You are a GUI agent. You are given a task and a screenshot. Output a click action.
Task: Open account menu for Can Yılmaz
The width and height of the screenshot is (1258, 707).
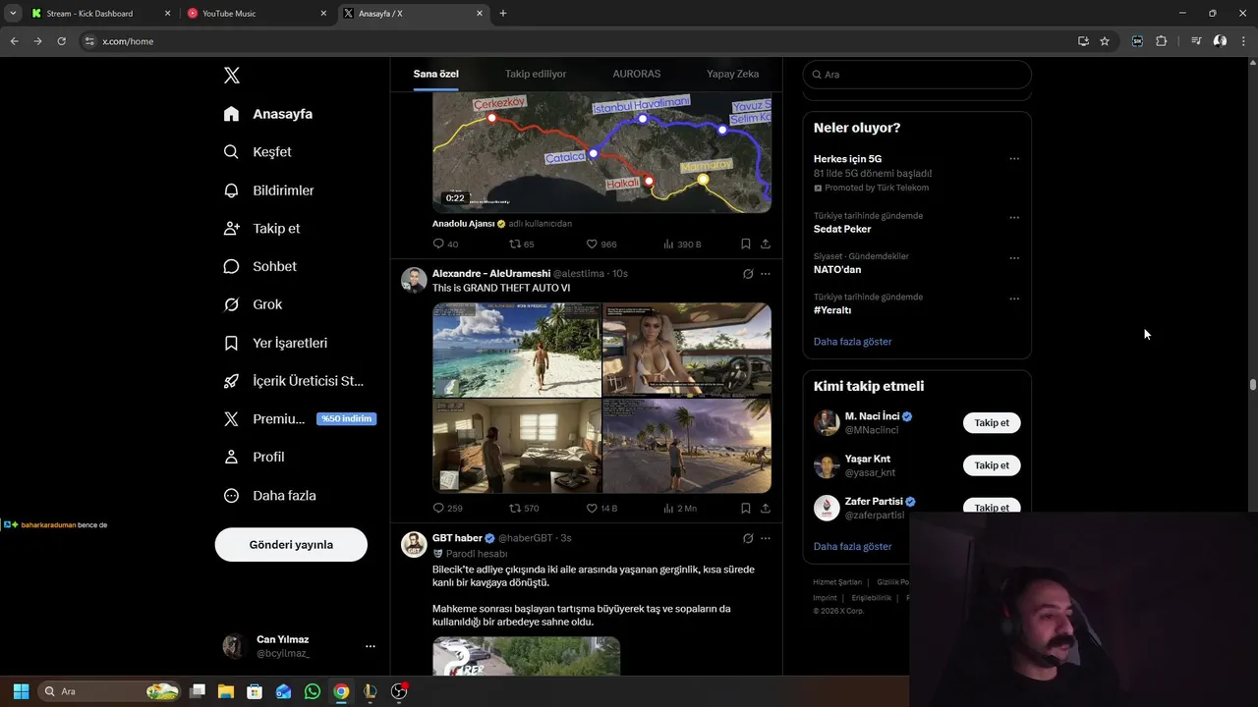click(371, 646)
